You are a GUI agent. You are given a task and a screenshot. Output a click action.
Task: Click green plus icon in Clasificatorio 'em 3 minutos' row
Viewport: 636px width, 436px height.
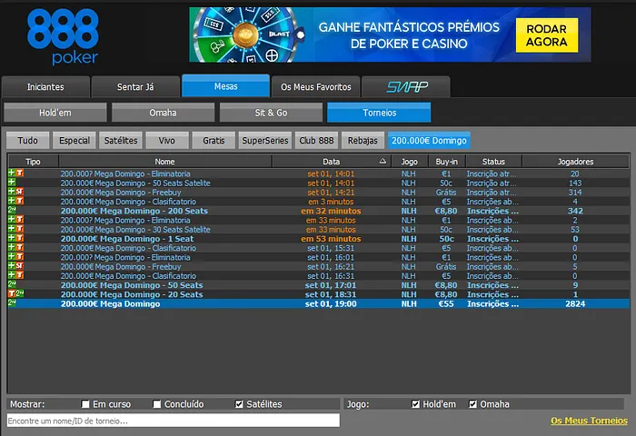[x=11, y=201]
